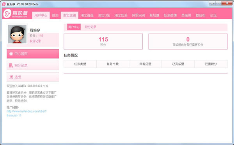Select the 阿里巴巴 tab
234x145 pixels.
tap(138, 15)
